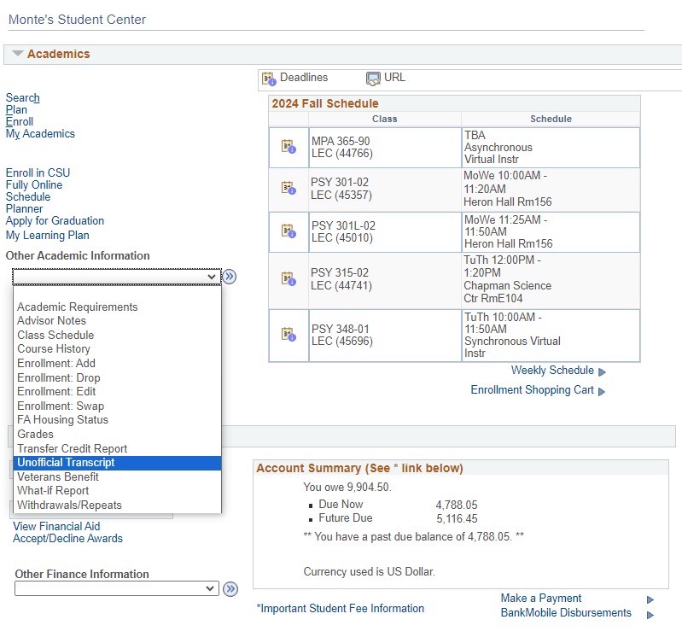Choose What-if Report option

[x=117, y=491]
